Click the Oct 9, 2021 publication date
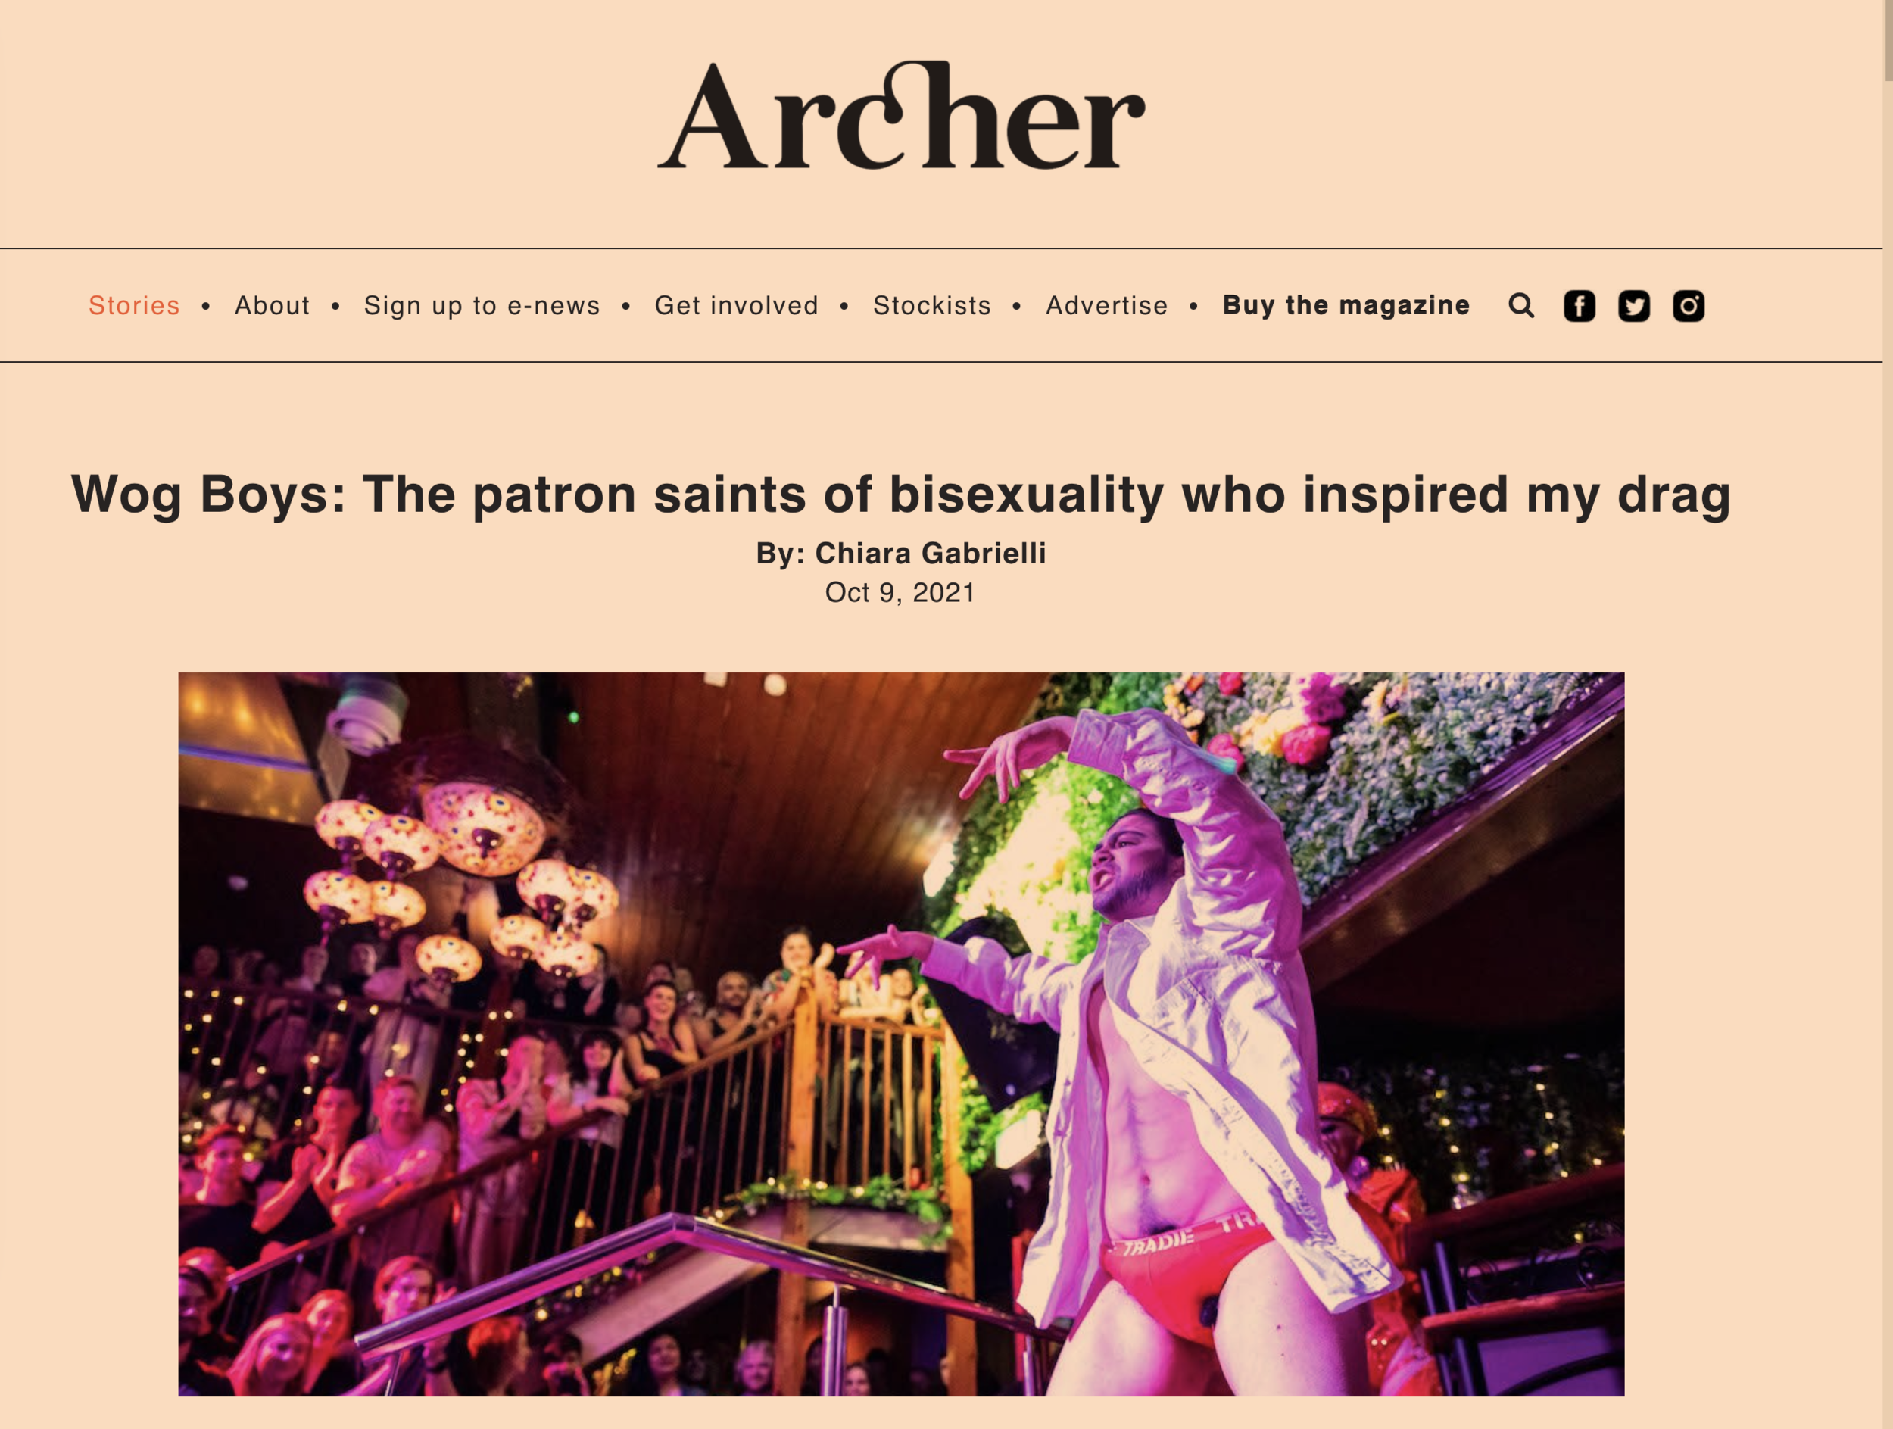The width and height of the screenshot is (1893, 1429). [x=900, y=592]
